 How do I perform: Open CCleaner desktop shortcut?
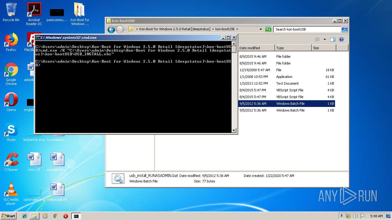(x=11, y=162)
